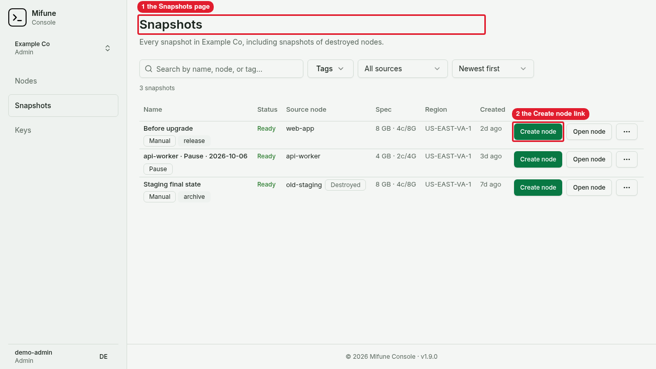
Task: Click the api-worker · Pause · 2026-10-06 name
Action: coord(195,156)
